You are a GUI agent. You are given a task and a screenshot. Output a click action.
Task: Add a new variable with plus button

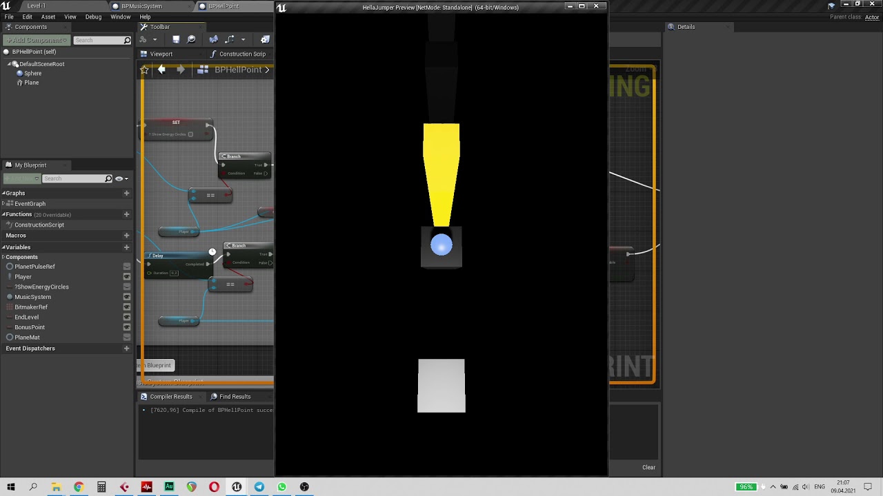pos(126,247)
